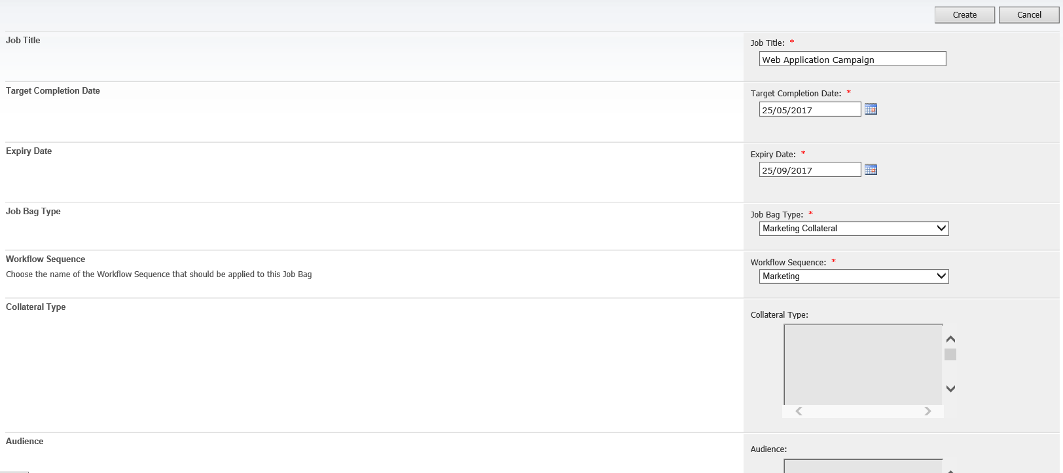Click the 'Choose the name of the Workflow Sequence' description

pos(159,274)
